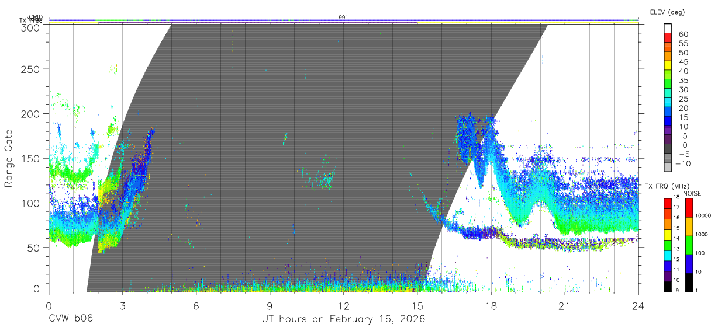Image resolution: width=718 pixels, height=331 pixels.
Task: Click x-axis hour tick '24'
Action: pyautogui.click(x=638, y=305)
